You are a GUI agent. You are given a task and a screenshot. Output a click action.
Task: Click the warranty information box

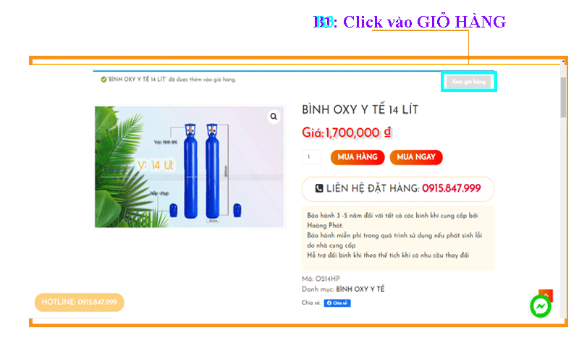point(397,238)
